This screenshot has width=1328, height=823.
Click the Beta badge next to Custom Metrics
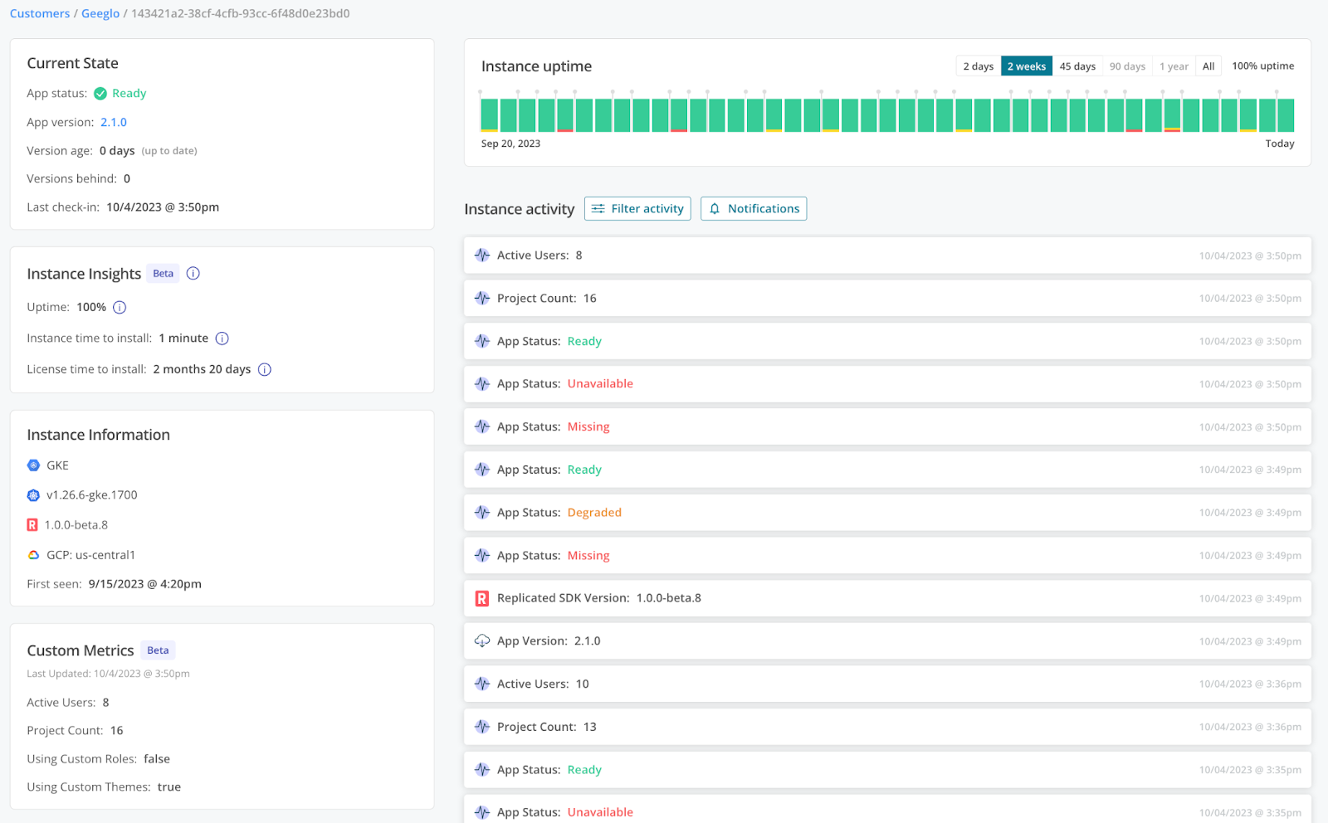point(158,650)
